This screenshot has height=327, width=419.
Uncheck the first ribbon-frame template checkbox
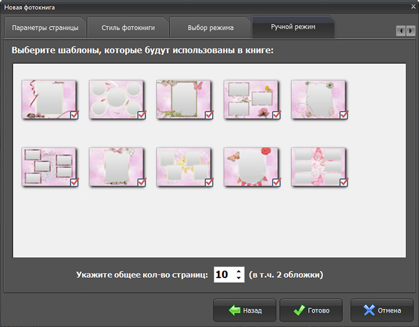point(74,115)
